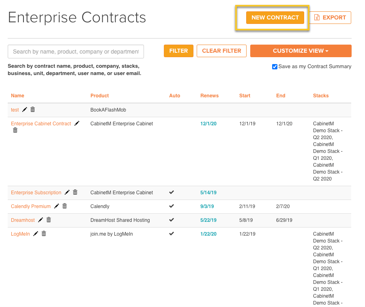Apply the Filter button
The height and width of the screenshot is (307, 365).
178,51
